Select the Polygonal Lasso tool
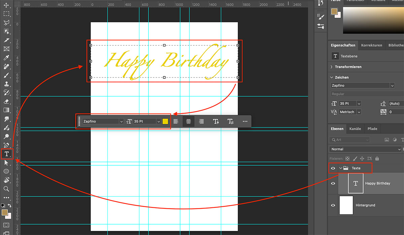 tap(6, 23)
